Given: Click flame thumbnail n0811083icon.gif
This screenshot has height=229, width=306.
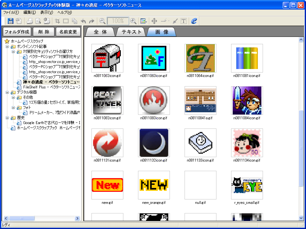Looking at the screenshot, I should click(154, 101).
